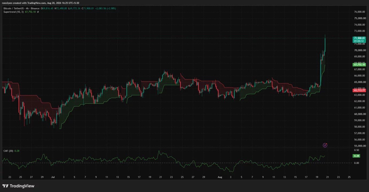Click the purple lightning bolt event icon
The height and width of the screenshot is (192, 369).
(x=325, y=145)
